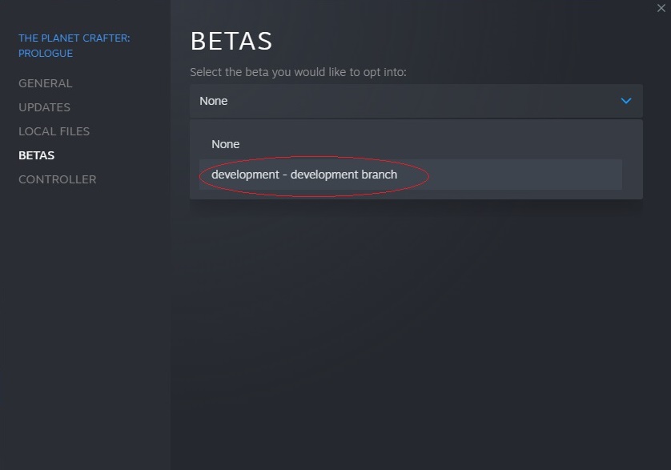Open the CONTROLLER settings section
671x470 pixels.
pyautogui.click(x=58, y=179)
